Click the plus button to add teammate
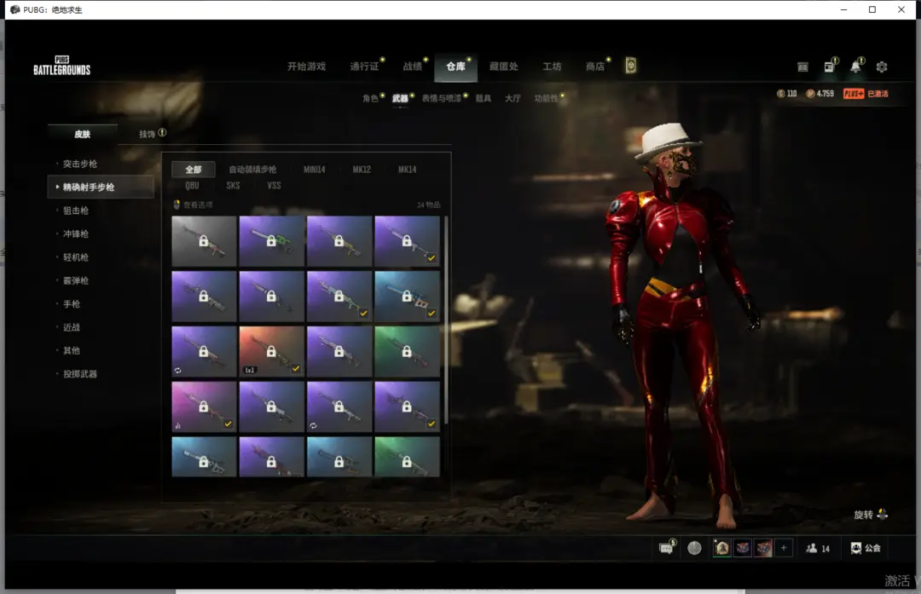Image resolution: width=921 pixels, height=594 pixels. (x=783, y=548)
